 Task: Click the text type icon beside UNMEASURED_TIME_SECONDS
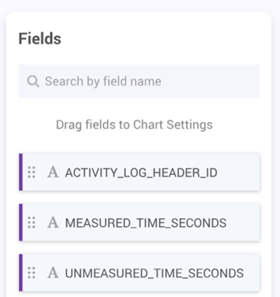53,273
